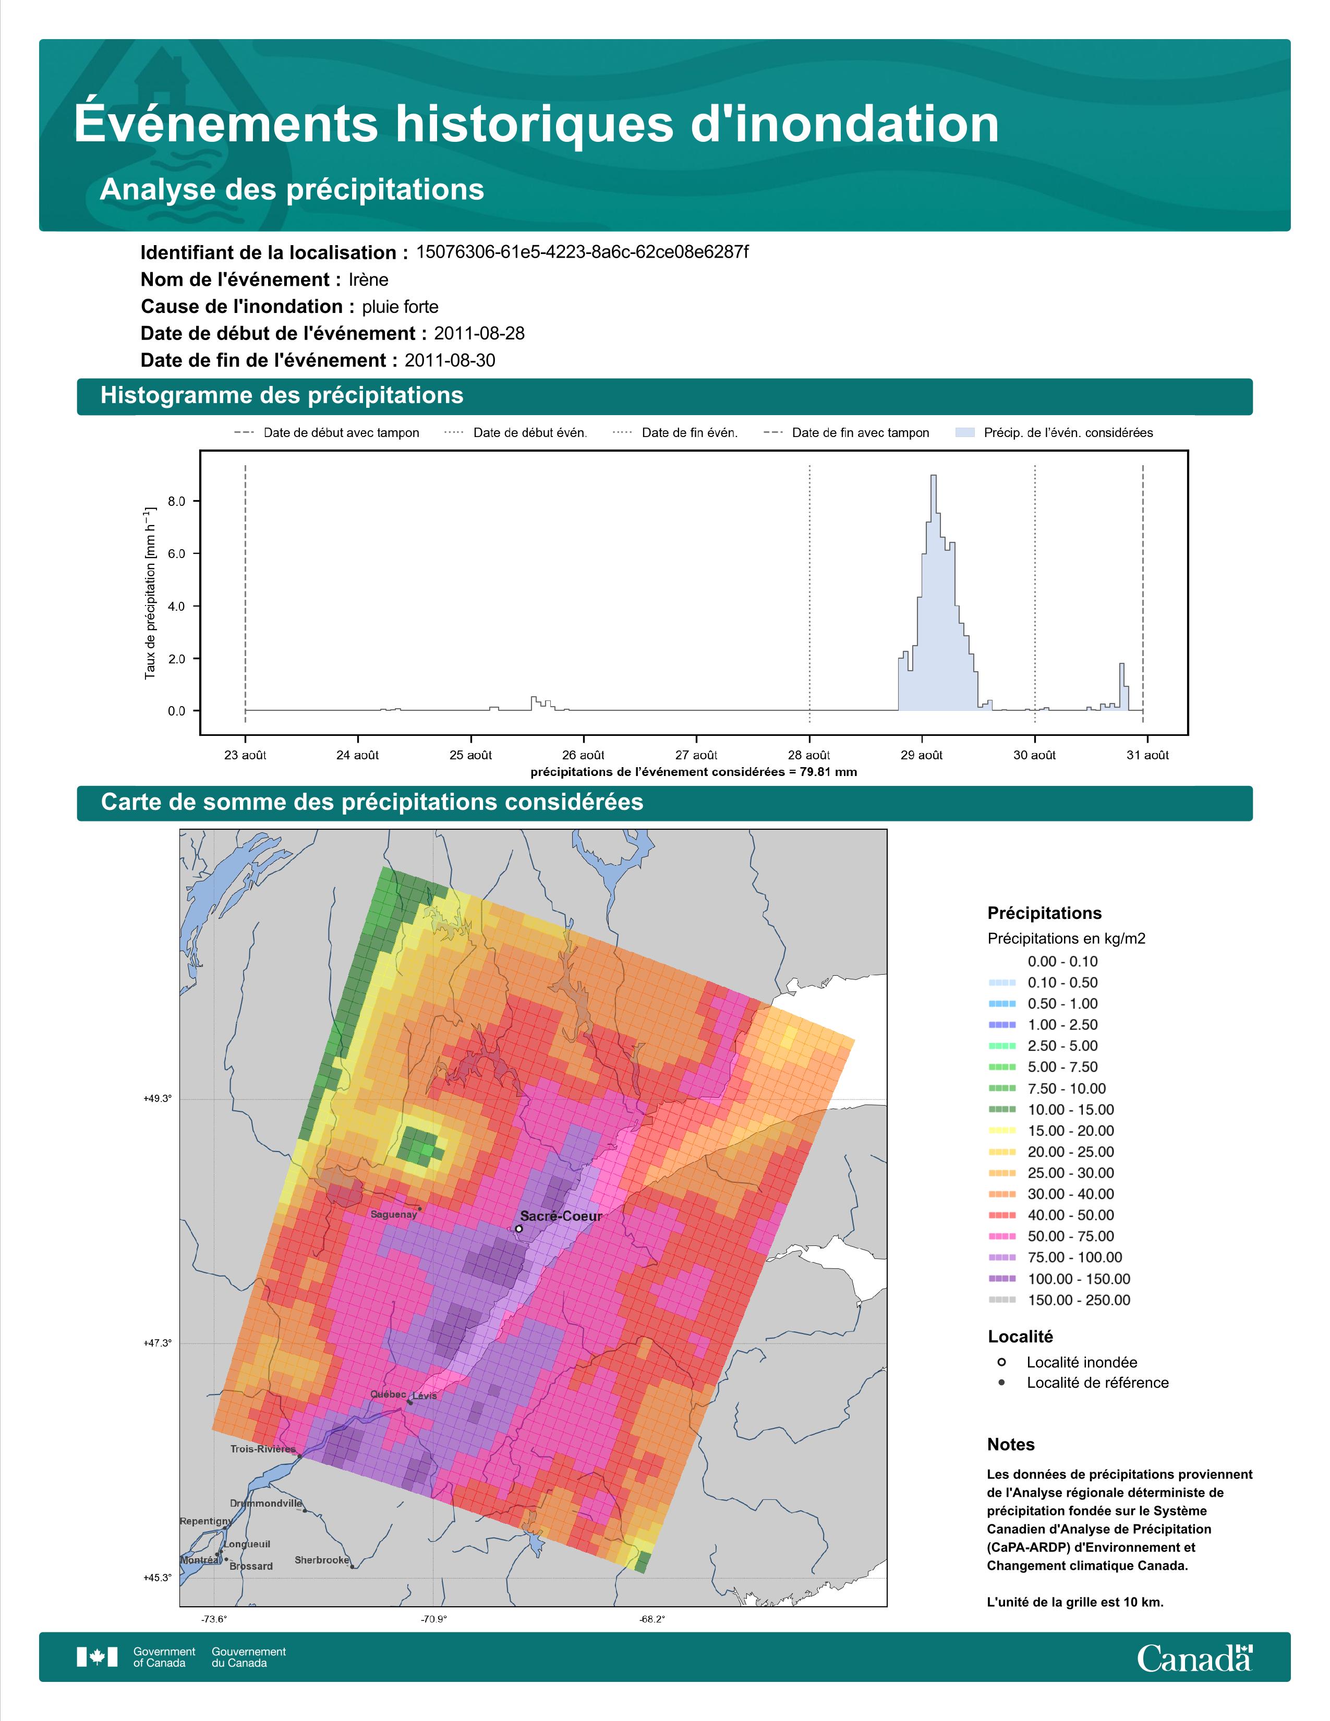1330x1721 pixels.
Task: Click the grid unit 10 km note
Action: pos(1075,1602)
